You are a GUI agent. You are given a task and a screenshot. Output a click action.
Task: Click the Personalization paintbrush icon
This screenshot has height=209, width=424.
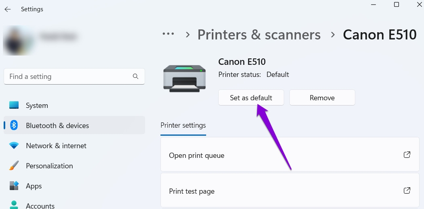pyautogui.click(x=14, y=166)
